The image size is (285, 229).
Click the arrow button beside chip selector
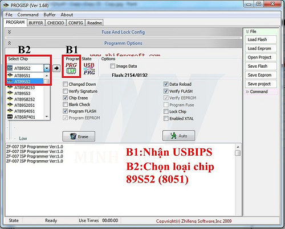click(x=56, y=68)
